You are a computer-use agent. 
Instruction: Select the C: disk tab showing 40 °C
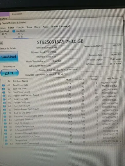coord(4,34)
